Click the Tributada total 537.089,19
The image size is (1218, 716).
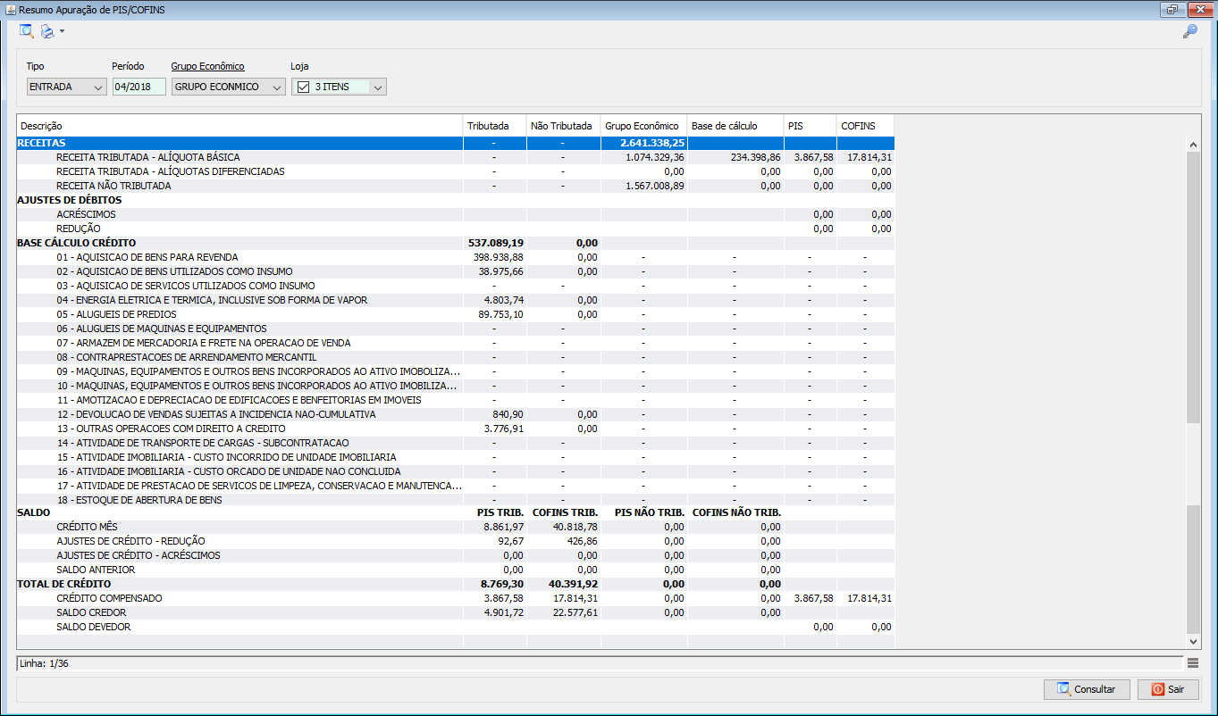(x=496, y=243)
